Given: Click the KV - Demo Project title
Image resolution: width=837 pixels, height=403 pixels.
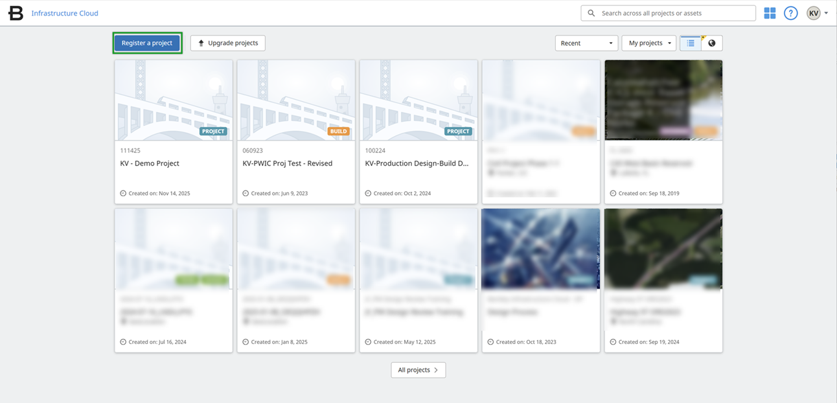Looking at the screenshot, I should 150,163.
